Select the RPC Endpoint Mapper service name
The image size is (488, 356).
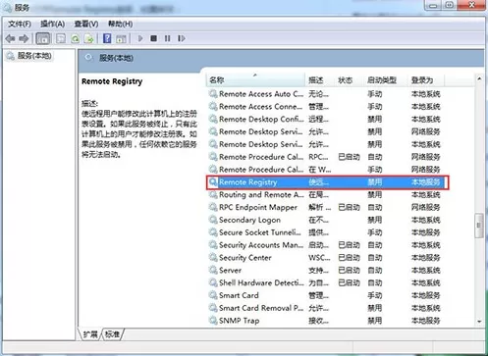click(x=258, y=207)
